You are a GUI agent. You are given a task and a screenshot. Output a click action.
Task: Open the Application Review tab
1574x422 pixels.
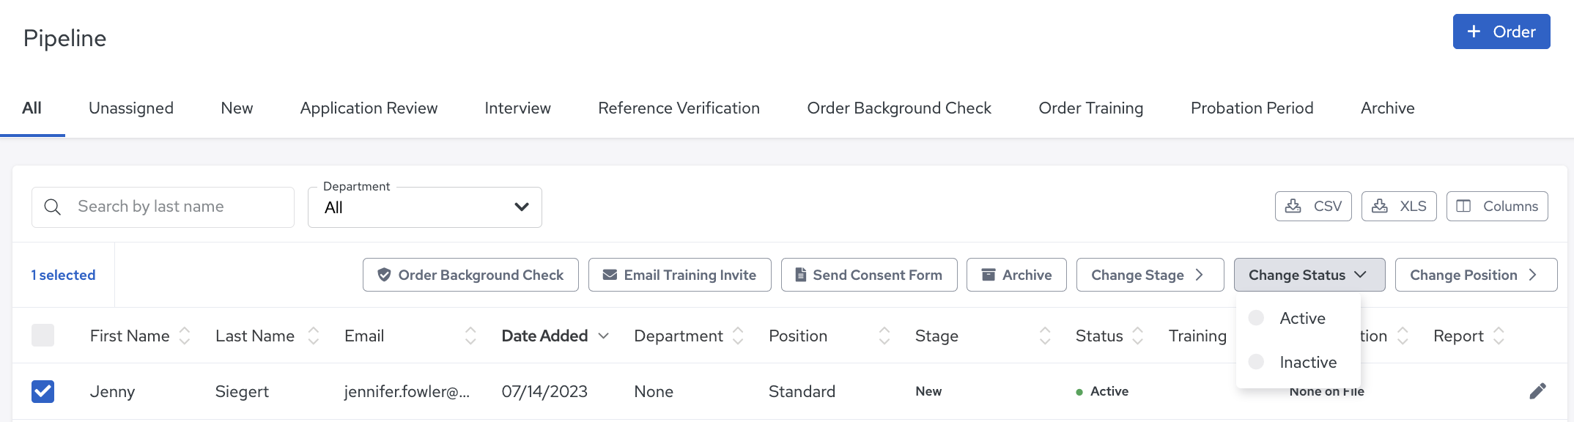[369, 108]
